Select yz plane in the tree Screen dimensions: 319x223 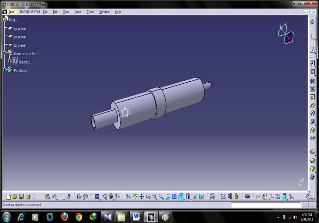(x=19, y=37)
